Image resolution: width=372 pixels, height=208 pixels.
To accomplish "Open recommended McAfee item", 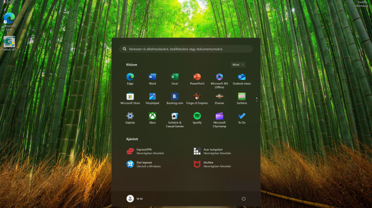I will pyautogui.click(x=212, y=164).
